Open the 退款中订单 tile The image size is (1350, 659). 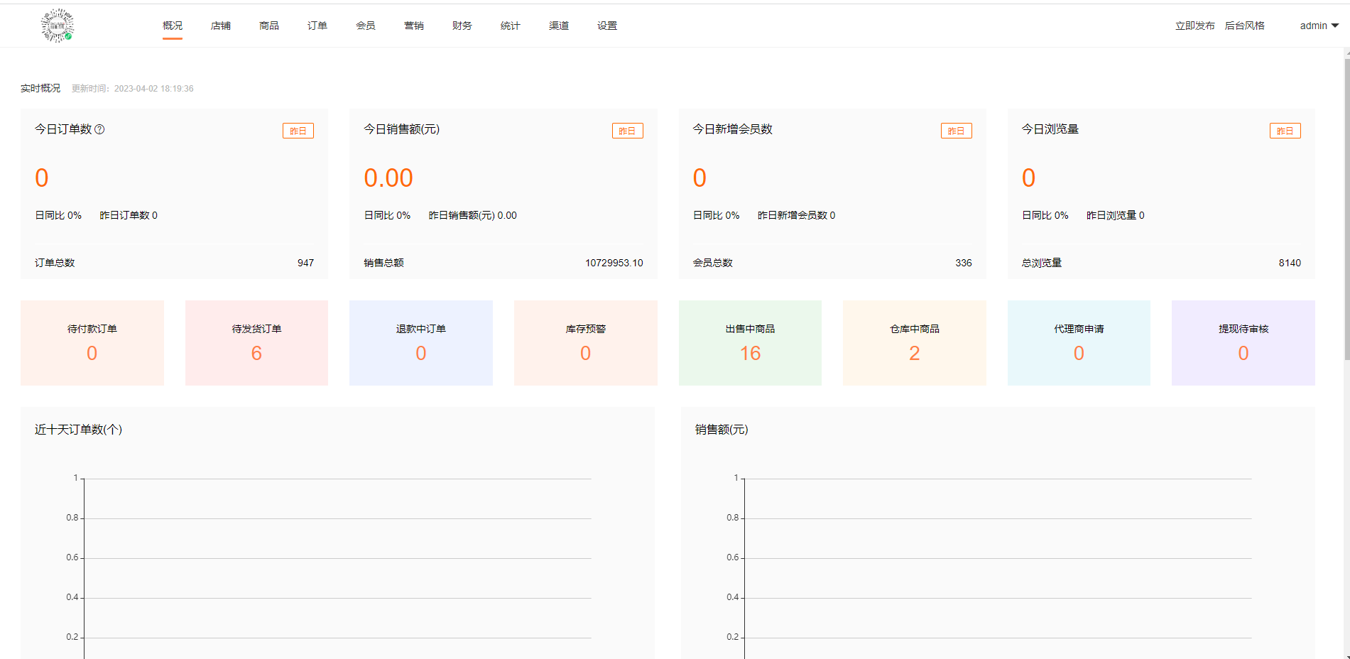tap(421, 343)
